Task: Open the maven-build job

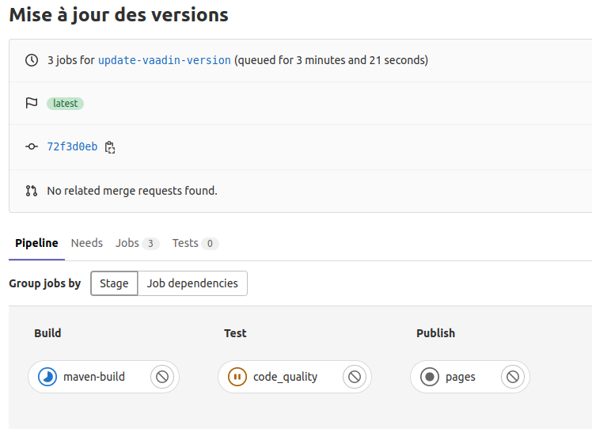Action: coord(94,377)
